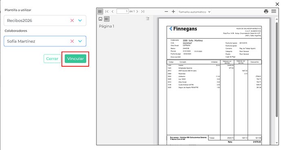Screen dimensions: 281x150
Task: Click the Vincular button
Action: tap(75, 59)
